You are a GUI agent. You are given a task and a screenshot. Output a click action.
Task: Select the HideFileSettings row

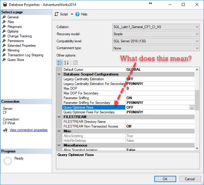(128, 141)
